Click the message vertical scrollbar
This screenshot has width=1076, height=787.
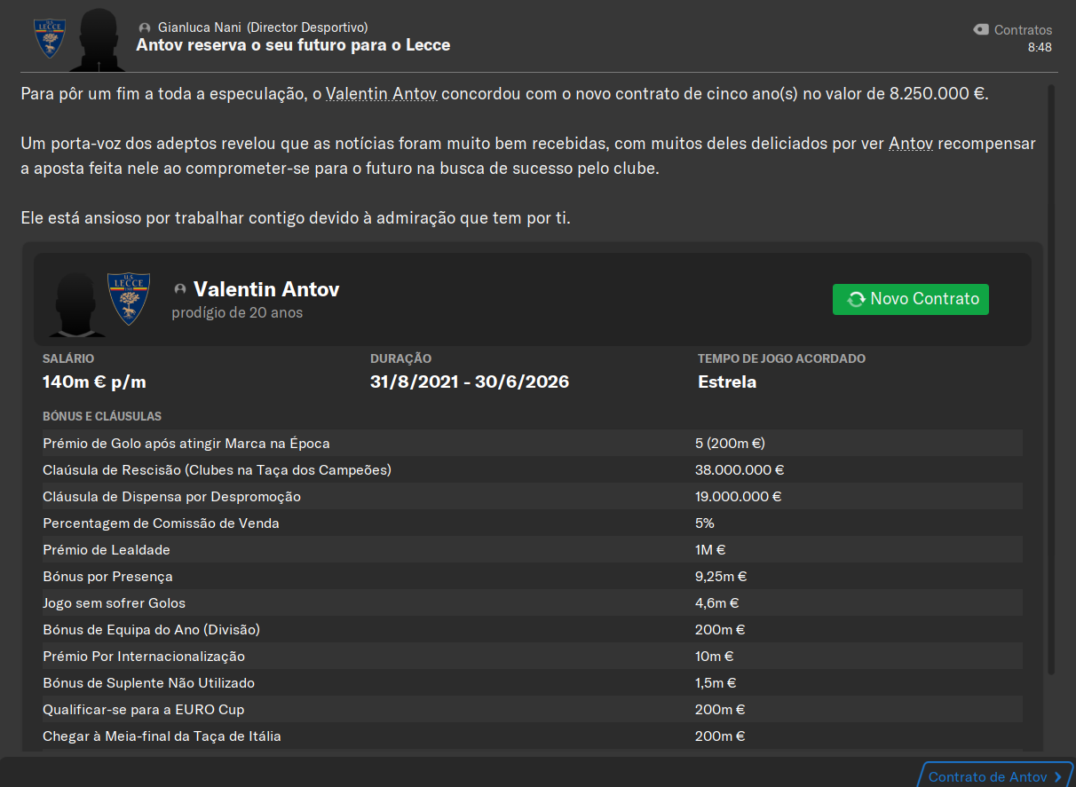coord(1051,379)
